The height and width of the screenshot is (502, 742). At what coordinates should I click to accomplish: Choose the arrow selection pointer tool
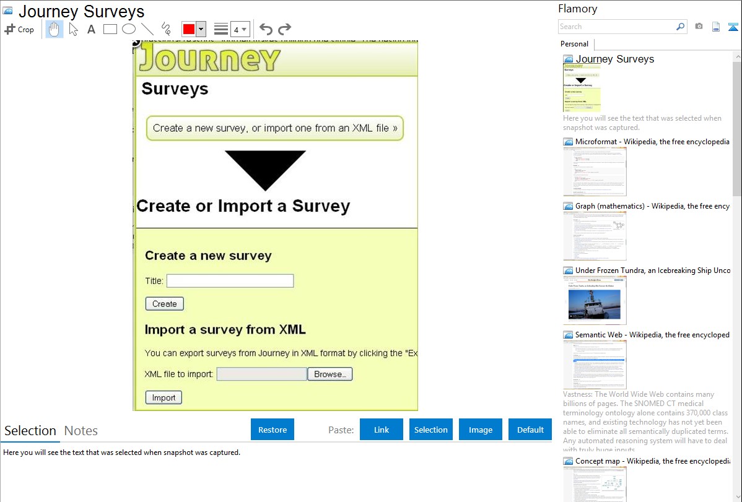coord(73,29)
